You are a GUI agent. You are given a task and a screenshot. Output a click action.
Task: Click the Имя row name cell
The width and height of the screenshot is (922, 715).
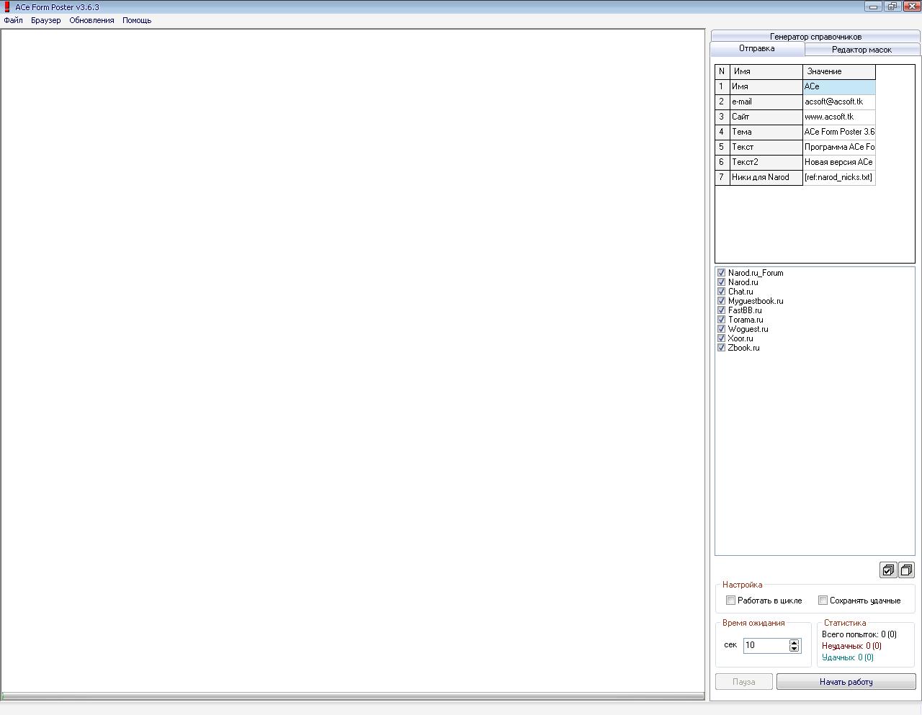tap(766, 86)
